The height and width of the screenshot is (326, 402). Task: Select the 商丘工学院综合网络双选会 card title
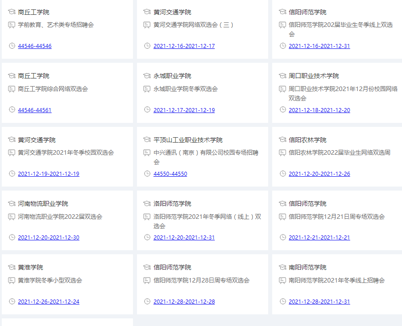(53, 89)
